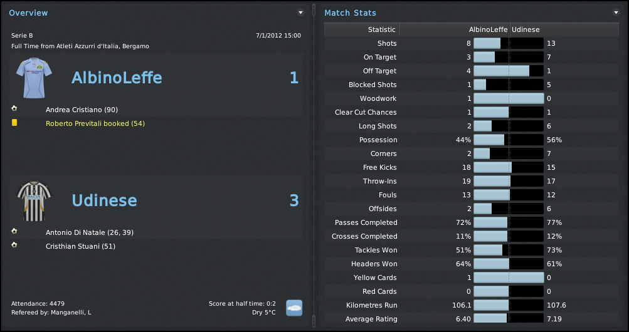Viewport: 629px width, 332px height.
Task: Open the Udinese team name link
Action: click(104, 200)
